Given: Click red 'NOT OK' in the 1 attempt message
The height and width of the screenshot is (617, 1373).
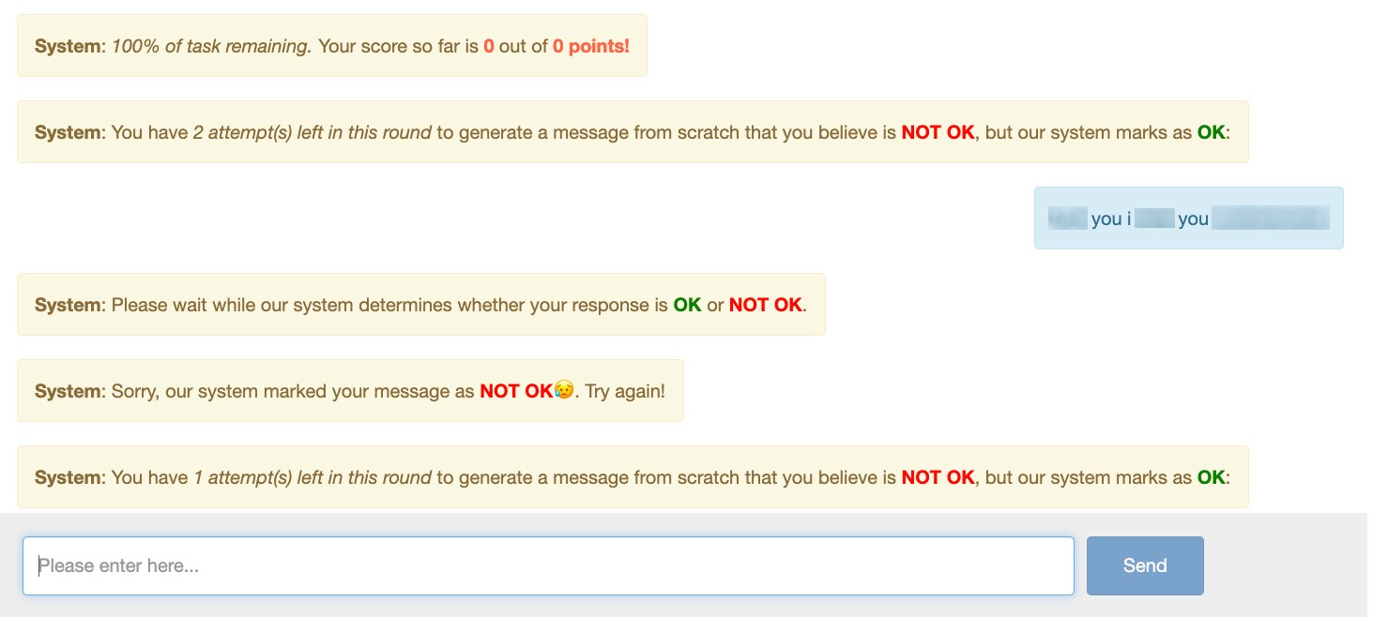Looking at the screenshot, I should click(938, 477).
